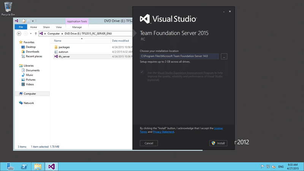Open File Explorer taskbar icon
This screenshot has width=304, height=171.
pos(38,166)
